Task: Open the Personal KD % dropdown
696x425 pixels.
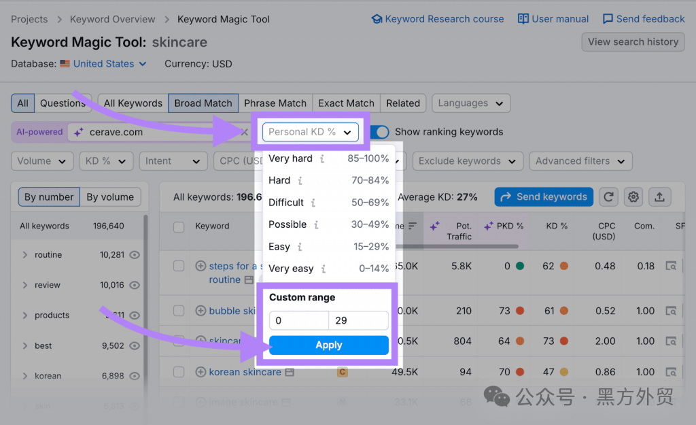Action: pos(310,132)
